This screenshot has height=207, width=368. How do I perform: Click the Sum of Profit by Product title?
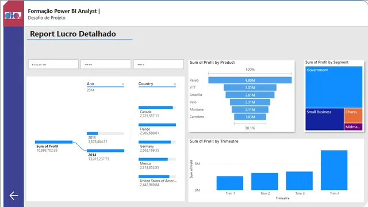(x=212, y=63)
